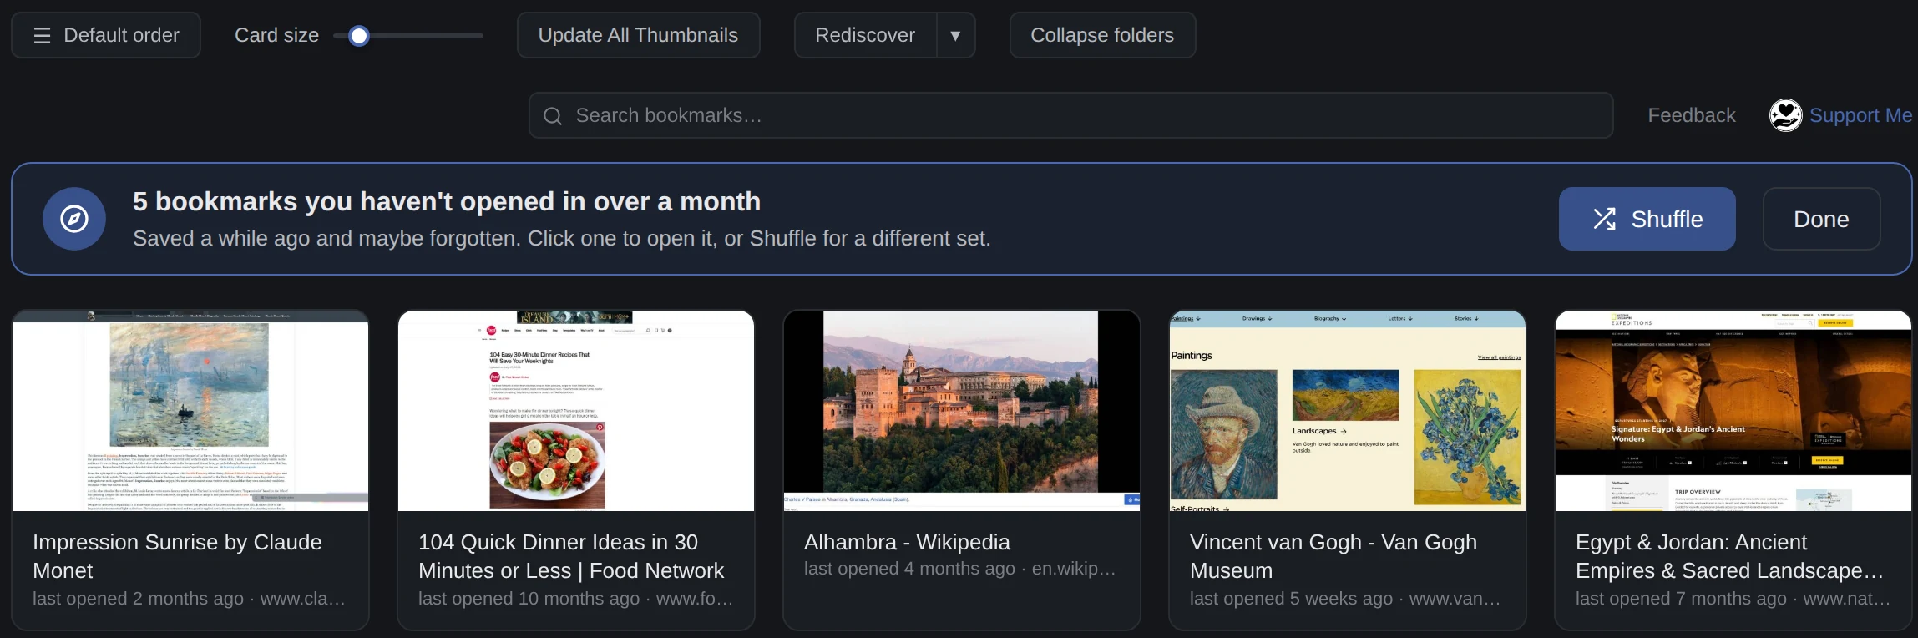
Task: Click 'Saved a while ago and maybe forgotten' text
Action: 561,238
